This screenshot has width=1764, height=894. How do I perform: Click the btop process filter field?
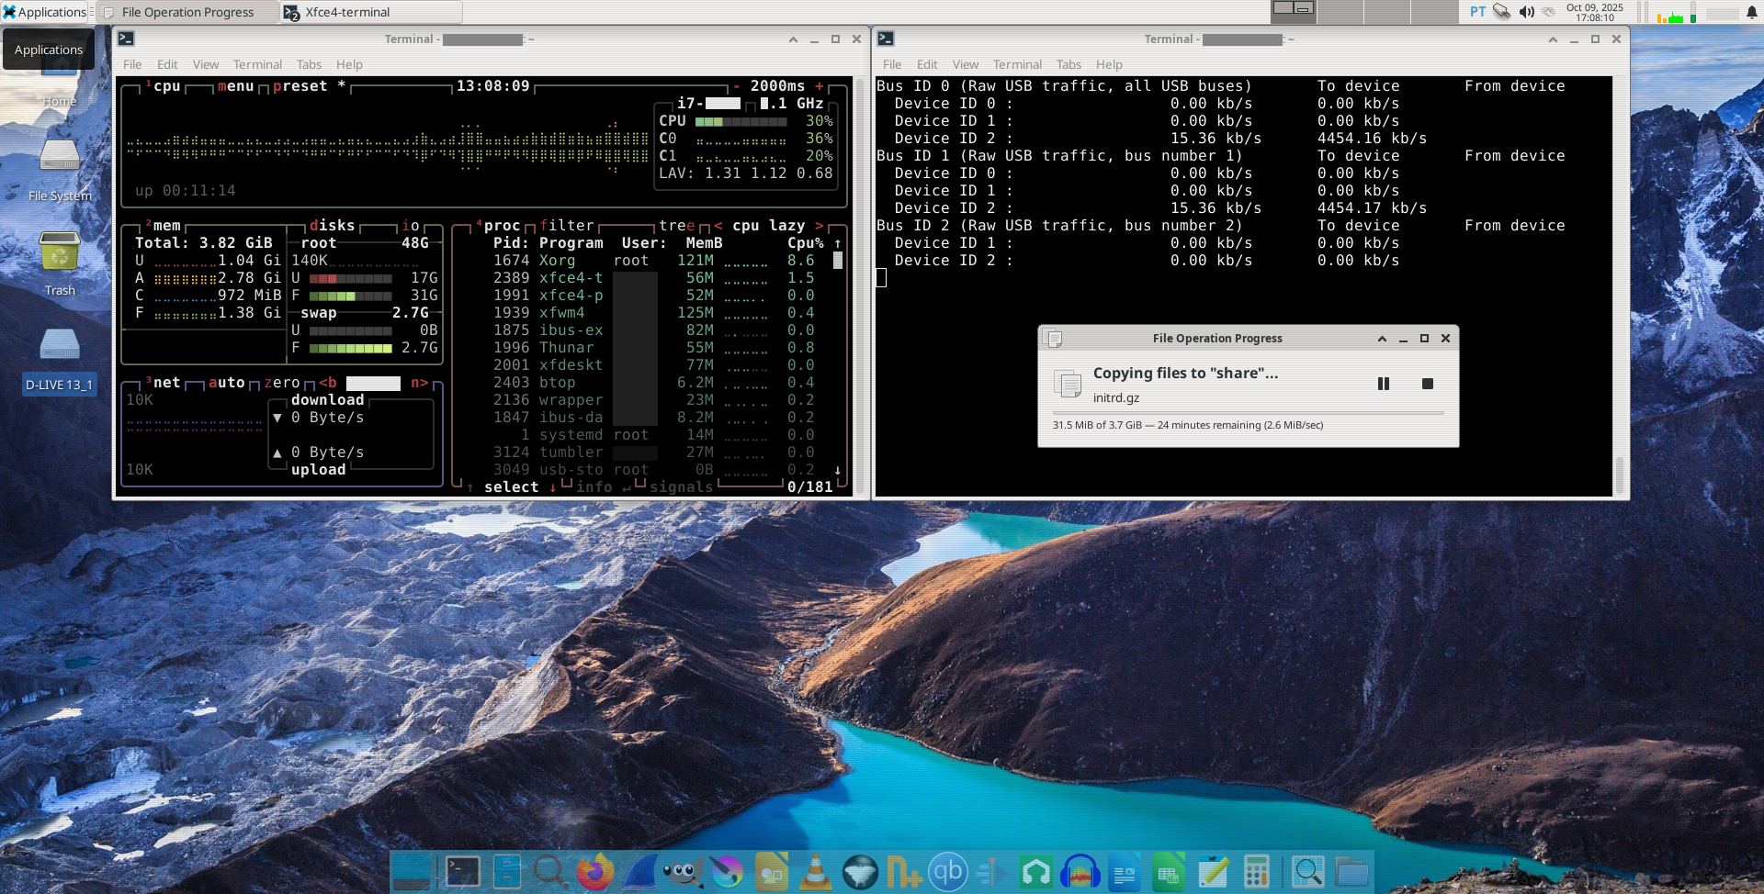(x=567, y=226)
